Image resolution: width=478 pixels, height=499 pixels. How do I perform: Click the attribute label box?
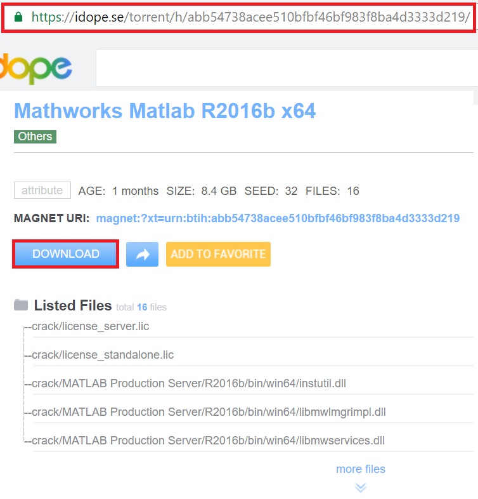42,190
